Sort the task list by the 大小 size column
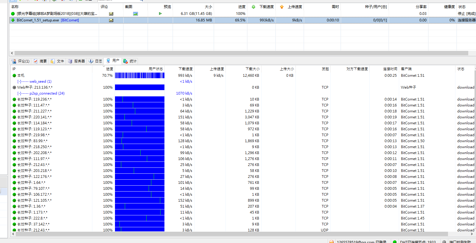Viewport: 476px width, 243px height. click(209, 7)
